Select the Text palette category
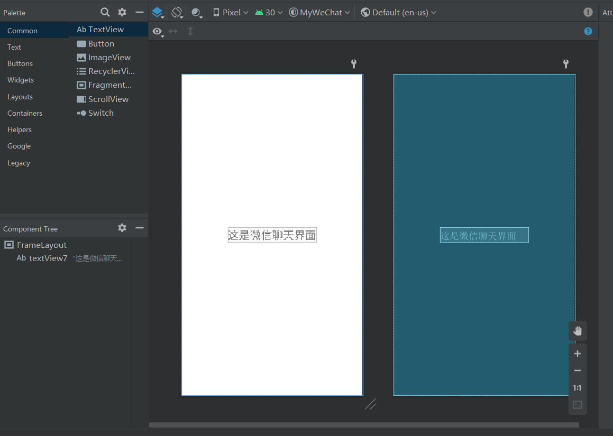This screenshot has height=436, width=613. [x=34, y=47]
